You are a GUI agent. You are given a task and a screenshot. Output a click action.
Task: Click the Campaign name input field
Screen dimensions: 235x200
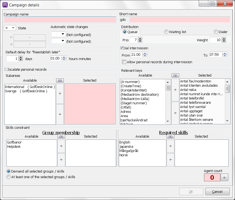[x=60, y=20]
